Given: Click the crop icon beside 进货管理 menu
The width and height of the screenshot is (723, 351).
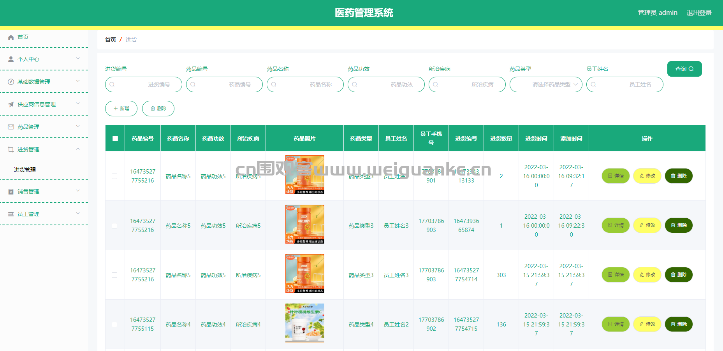Looking at the screenshot, I should (11, 149).
